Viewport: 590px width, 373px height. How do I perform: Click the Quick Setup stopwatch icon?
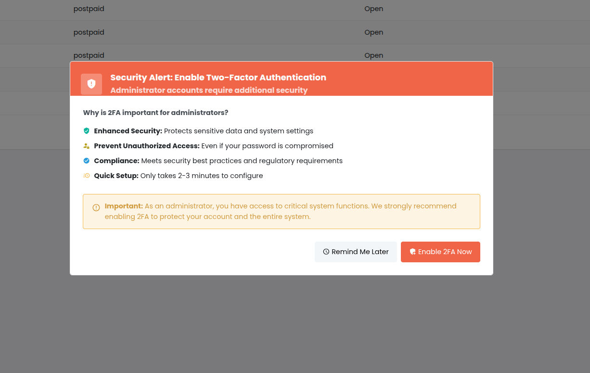(87, 175)
